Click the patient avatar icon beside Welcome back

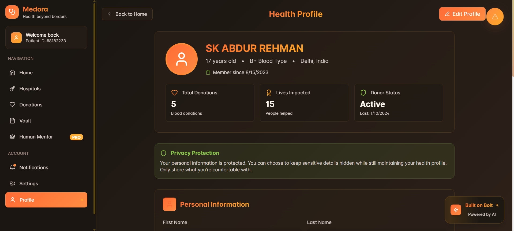click(x=16, y=38)
